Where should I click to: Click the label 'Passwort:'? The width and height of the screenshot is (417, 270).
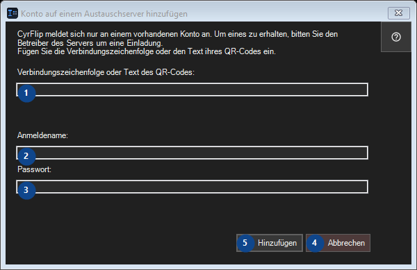click(x=34, y=169)
